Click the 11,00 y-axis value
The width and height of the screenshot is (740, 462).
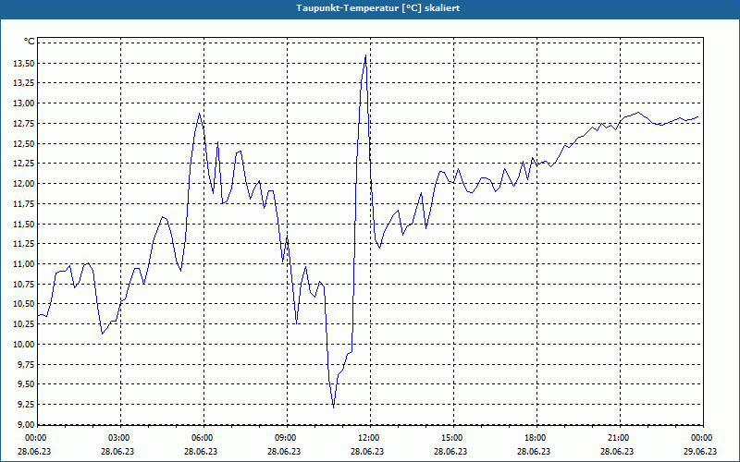[x=25, y=264]
